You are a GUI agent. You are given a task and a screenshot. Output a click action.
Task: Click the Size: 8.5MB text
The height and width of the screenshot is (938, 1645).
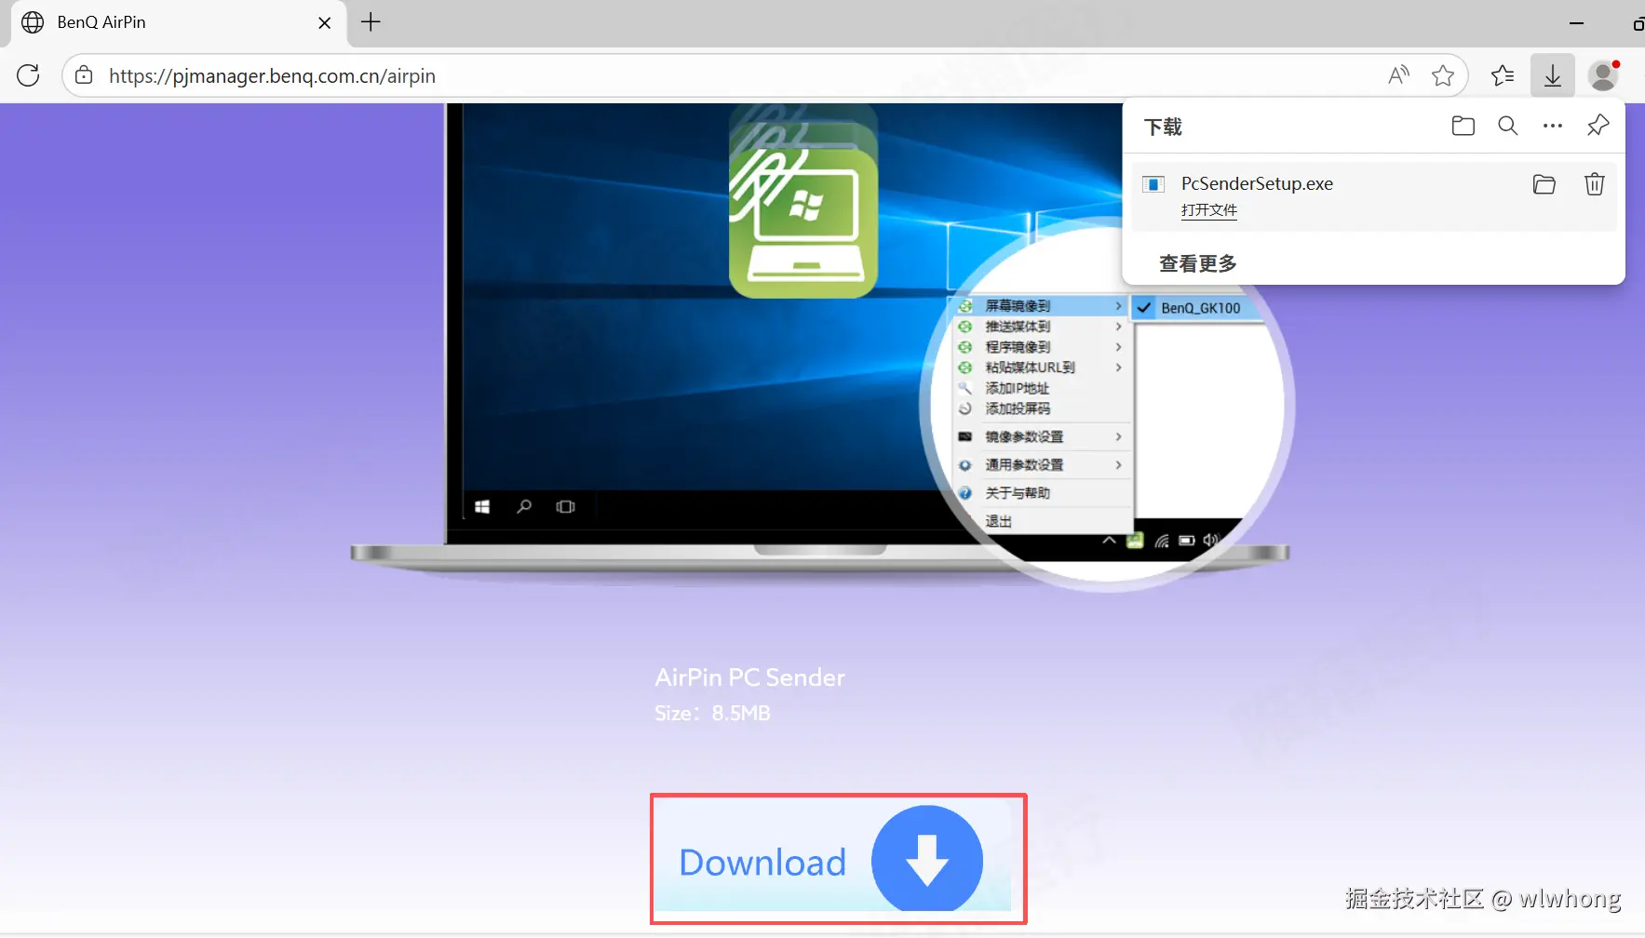point(712,714)
